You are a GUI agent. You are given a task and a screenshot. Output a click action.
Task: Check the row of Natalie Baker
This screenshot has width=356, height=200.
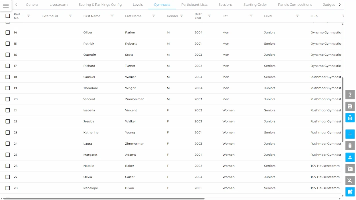coord(8,166)
